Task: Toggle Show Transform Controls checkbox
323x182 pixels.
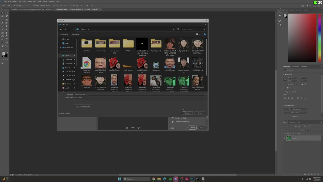Action: tap(34, 6)
